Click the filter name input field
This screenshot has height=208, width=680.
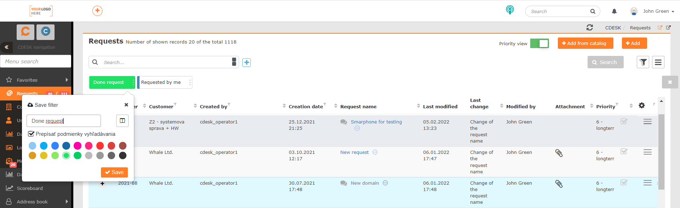pyautogui.click(x=64, y=121)
